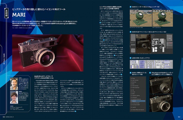Viewport: 183px width, 120px height.
Task: Open the V-Ray render shader ball image
Action: [x=162, y=18]
